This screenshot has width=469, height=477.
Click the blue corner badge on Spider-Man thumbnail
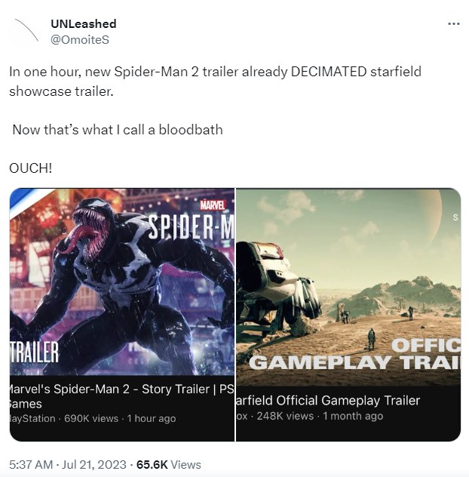(23, 199)
